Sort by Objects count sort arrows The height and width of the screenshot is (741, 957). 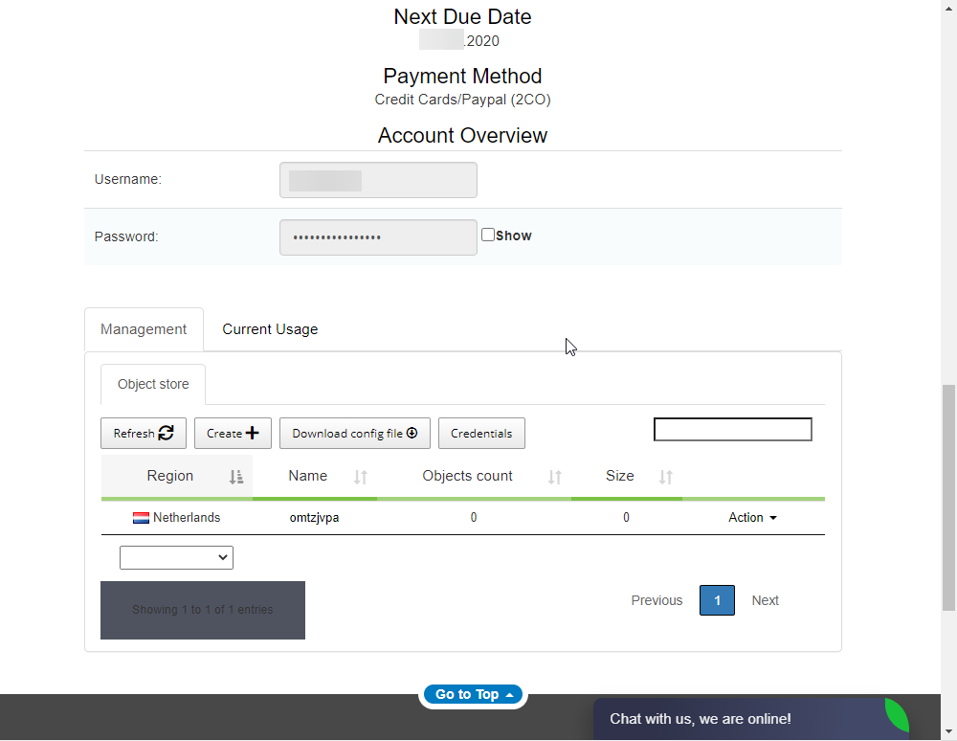554,477
